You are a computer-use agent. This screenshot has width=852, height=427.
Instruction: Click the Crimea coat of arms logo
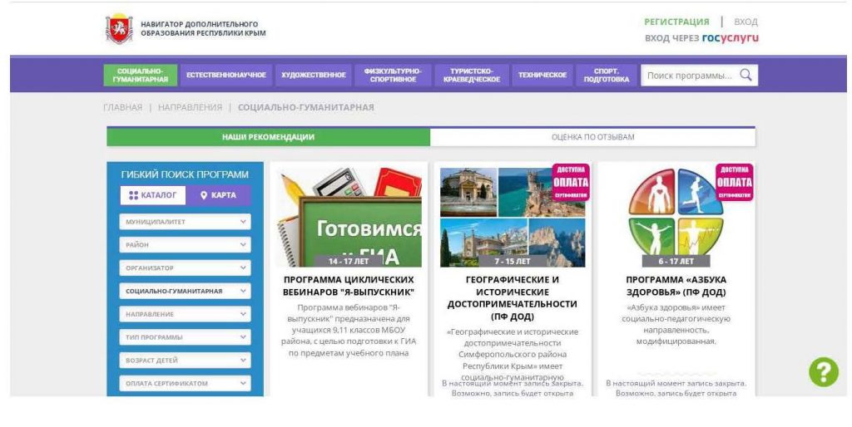click(119, 29)
